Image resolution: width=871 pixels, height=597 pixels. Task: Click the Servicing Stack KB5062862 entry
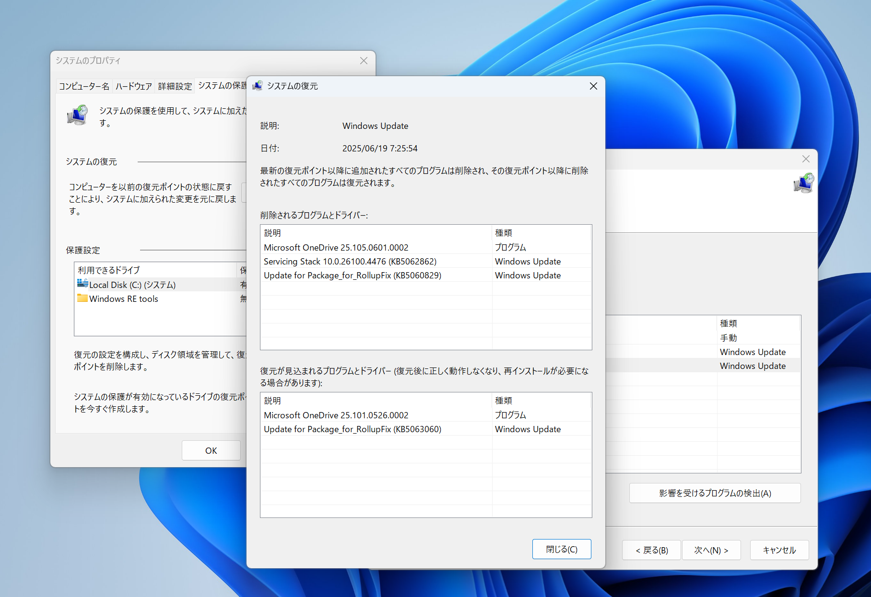coord(350,261)
